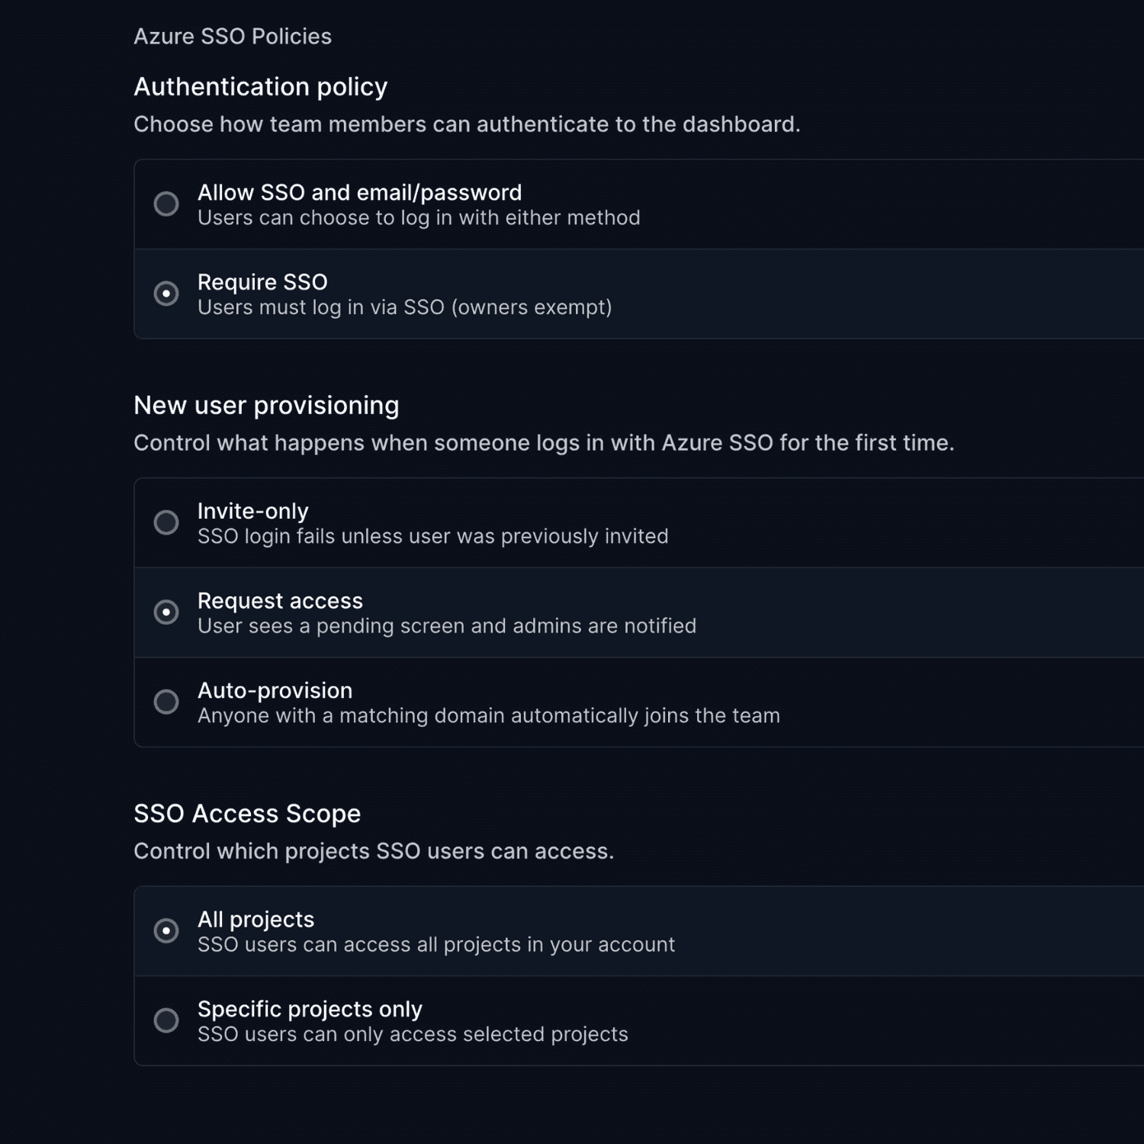Click the 'Invite-only' option title text
The height and width of the screenshot is (1144, 1144).
(x=252, y=511)
